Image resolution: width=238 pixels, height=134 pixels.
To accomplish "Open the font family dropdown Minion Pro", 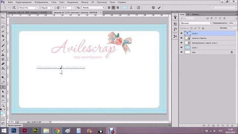I will 37,7.
